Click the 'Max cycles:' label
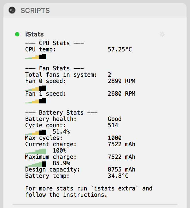This screenshot has height=208, width=190. pos(44,138)
